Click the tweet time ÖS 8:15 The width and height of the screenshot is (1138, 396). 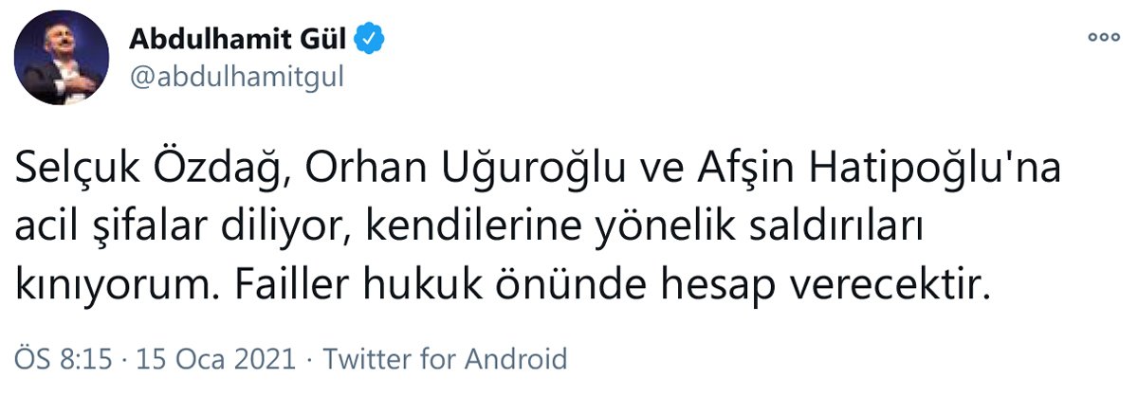[x=63, y=360]
